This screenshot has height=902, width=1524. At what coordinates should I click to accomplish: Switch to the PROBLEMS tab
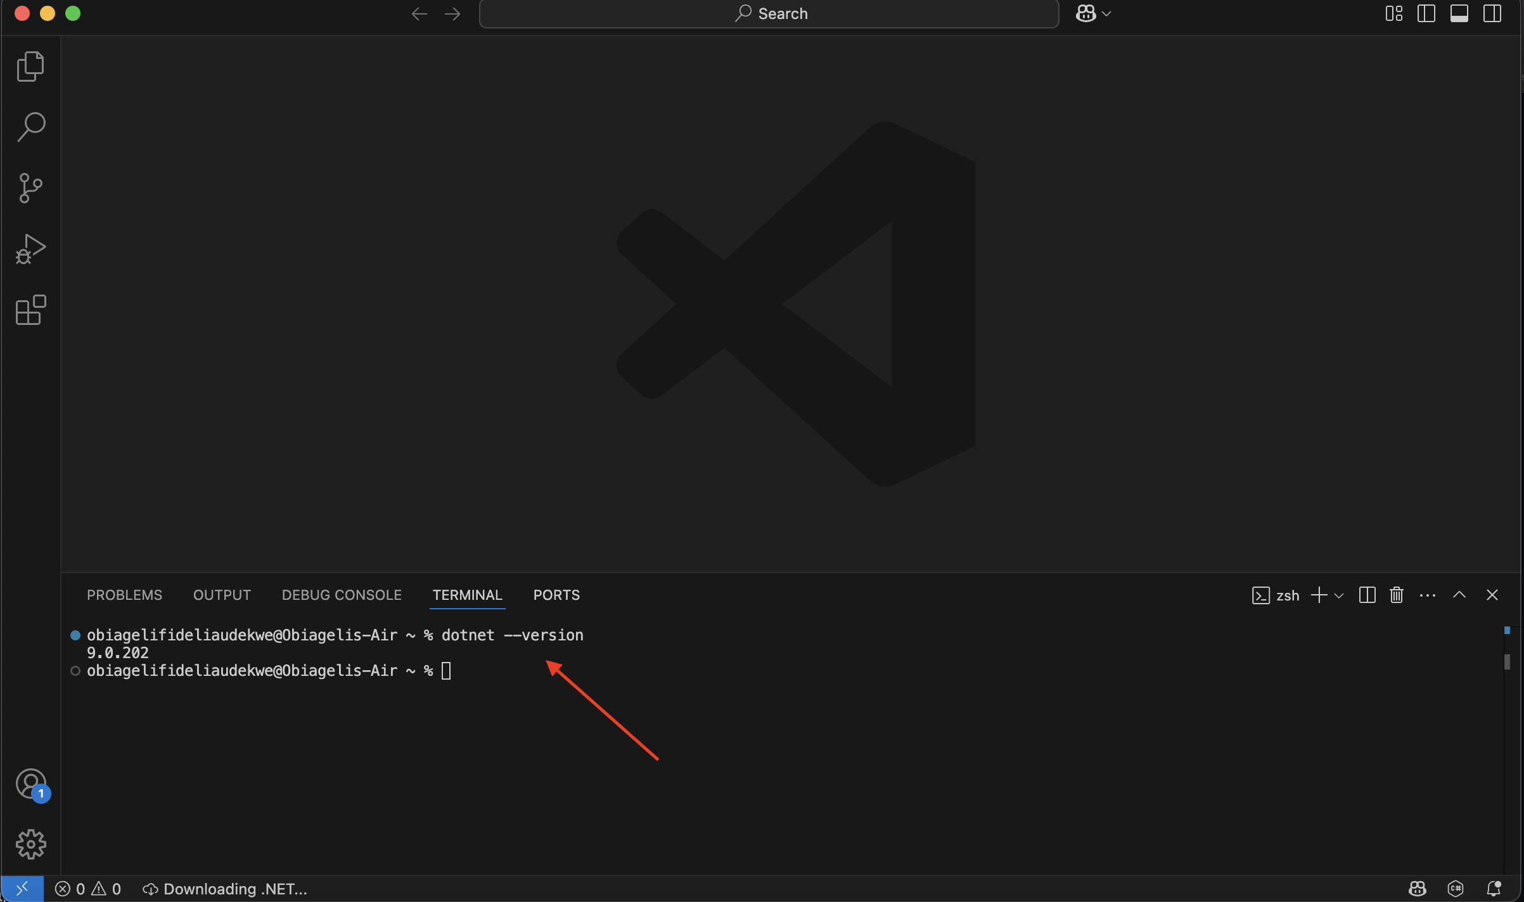pyautogui.click(x=125, y=595)
